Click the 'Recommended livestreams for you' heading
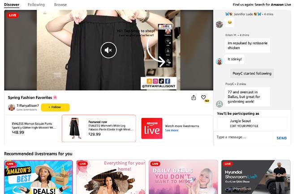The image size is (297, 194). [x=38, y=154]
